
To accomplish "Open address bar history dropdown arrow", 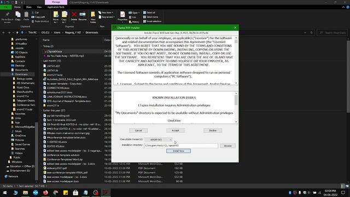I will pyautogui.click(x=305, y=33).
